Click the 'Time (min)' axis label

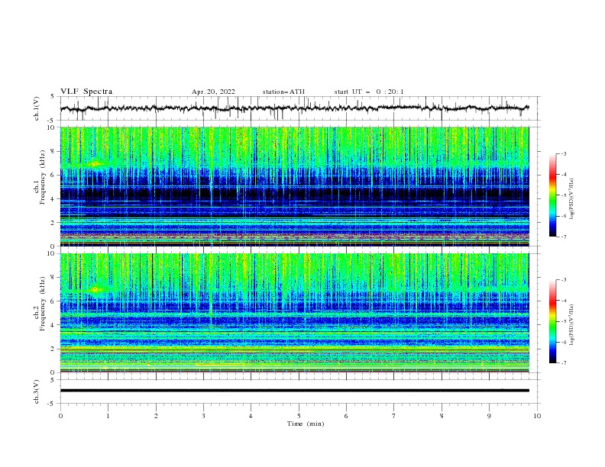(x=306, y=424)
